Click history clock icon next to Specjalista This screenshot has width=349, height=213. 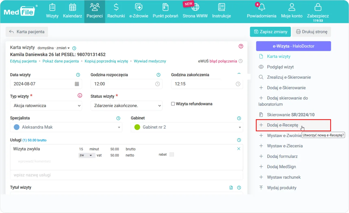coord(118,118)
